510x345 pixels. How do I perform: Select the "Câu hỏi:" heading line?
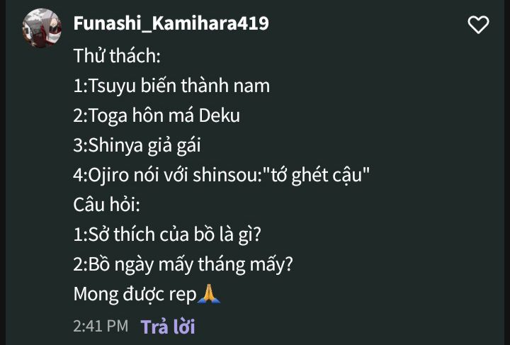coord(107,205)
